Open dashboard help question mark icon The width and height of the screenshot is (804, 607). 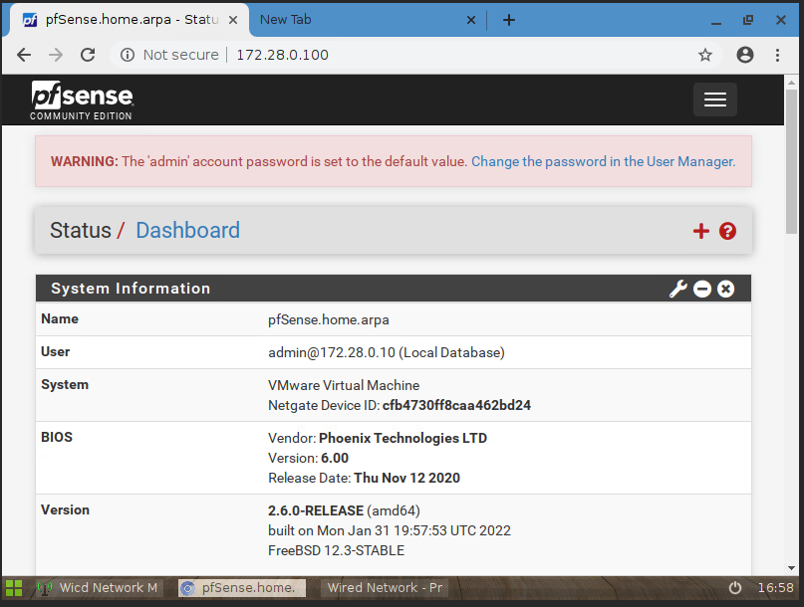[x=727, y=231]
